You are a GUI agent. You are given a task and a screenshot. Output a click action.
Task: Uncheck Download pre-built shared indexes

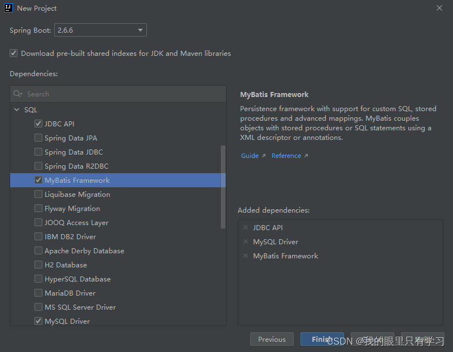[13, 53]
